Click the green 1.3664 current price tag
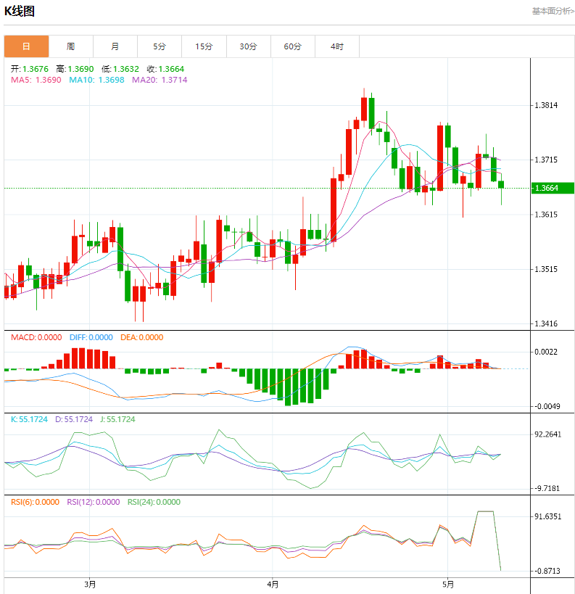This screenshot has height=594, width=575. pyautogui.click(x=551, y=189)
